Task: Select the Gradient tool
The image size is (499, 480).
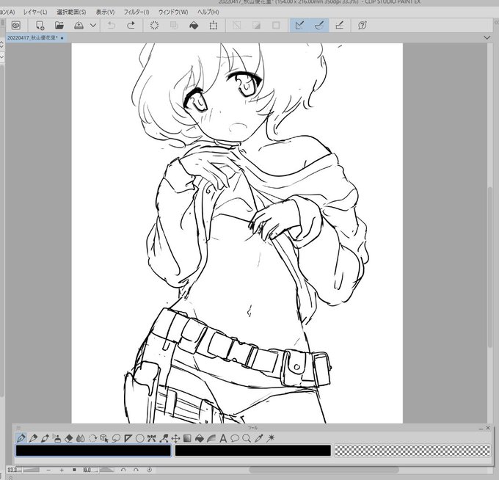Action: point(187,438)
